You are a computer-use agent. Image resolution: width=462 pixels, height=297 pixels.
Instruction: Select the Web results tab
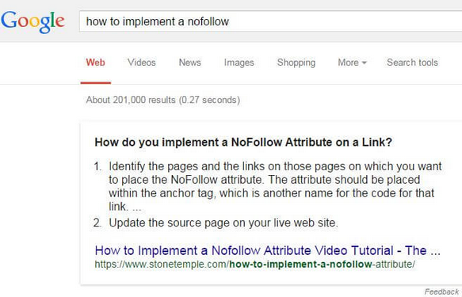pos(95,63)
